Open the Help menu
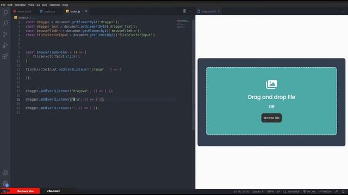 (x=65, y=5)
